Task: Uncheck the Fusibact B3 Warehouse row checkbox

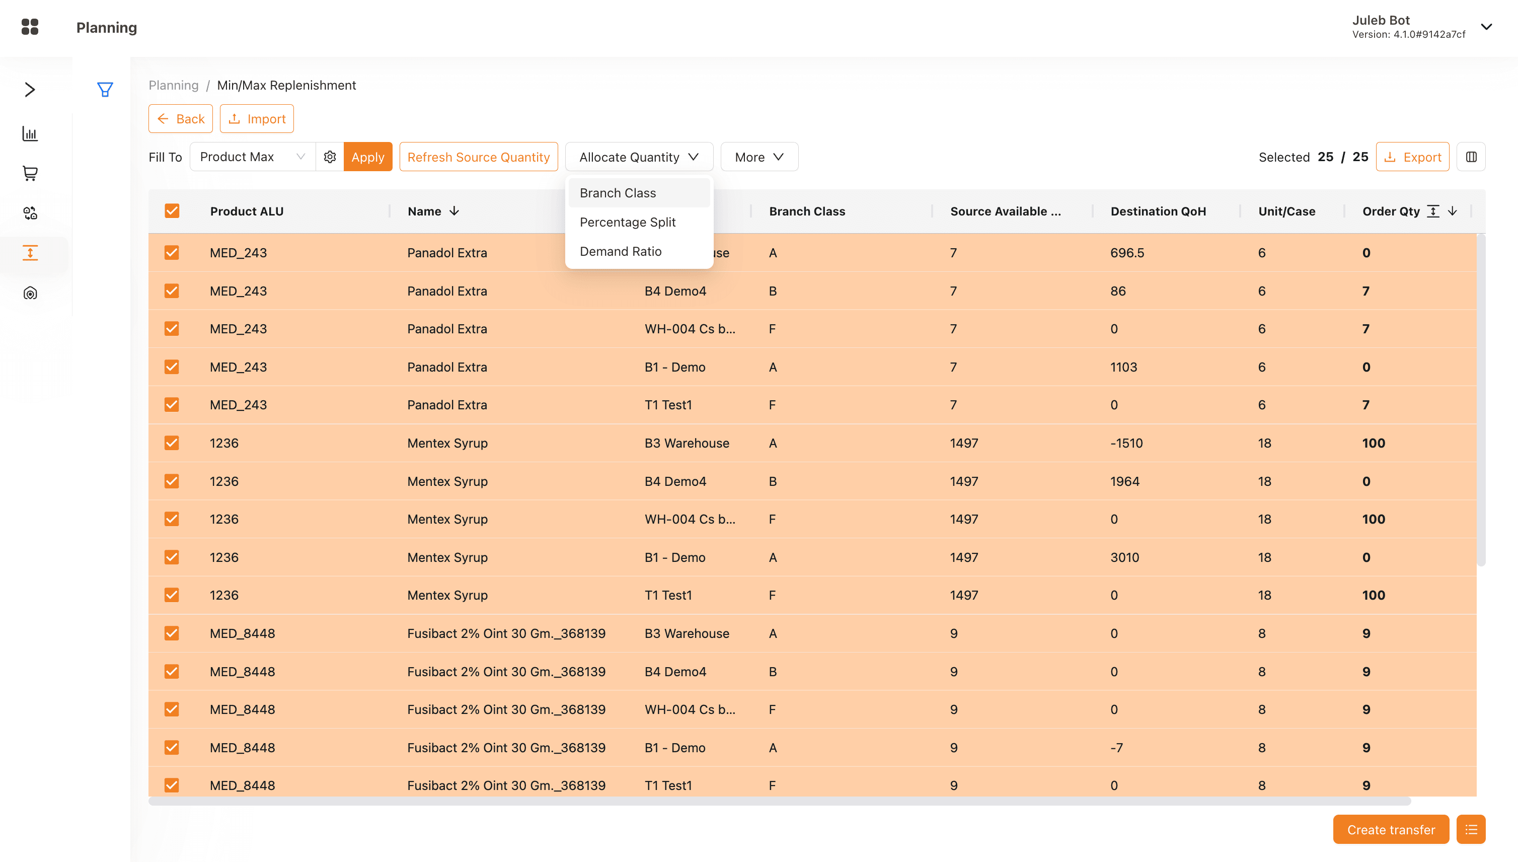Action: 172,633
